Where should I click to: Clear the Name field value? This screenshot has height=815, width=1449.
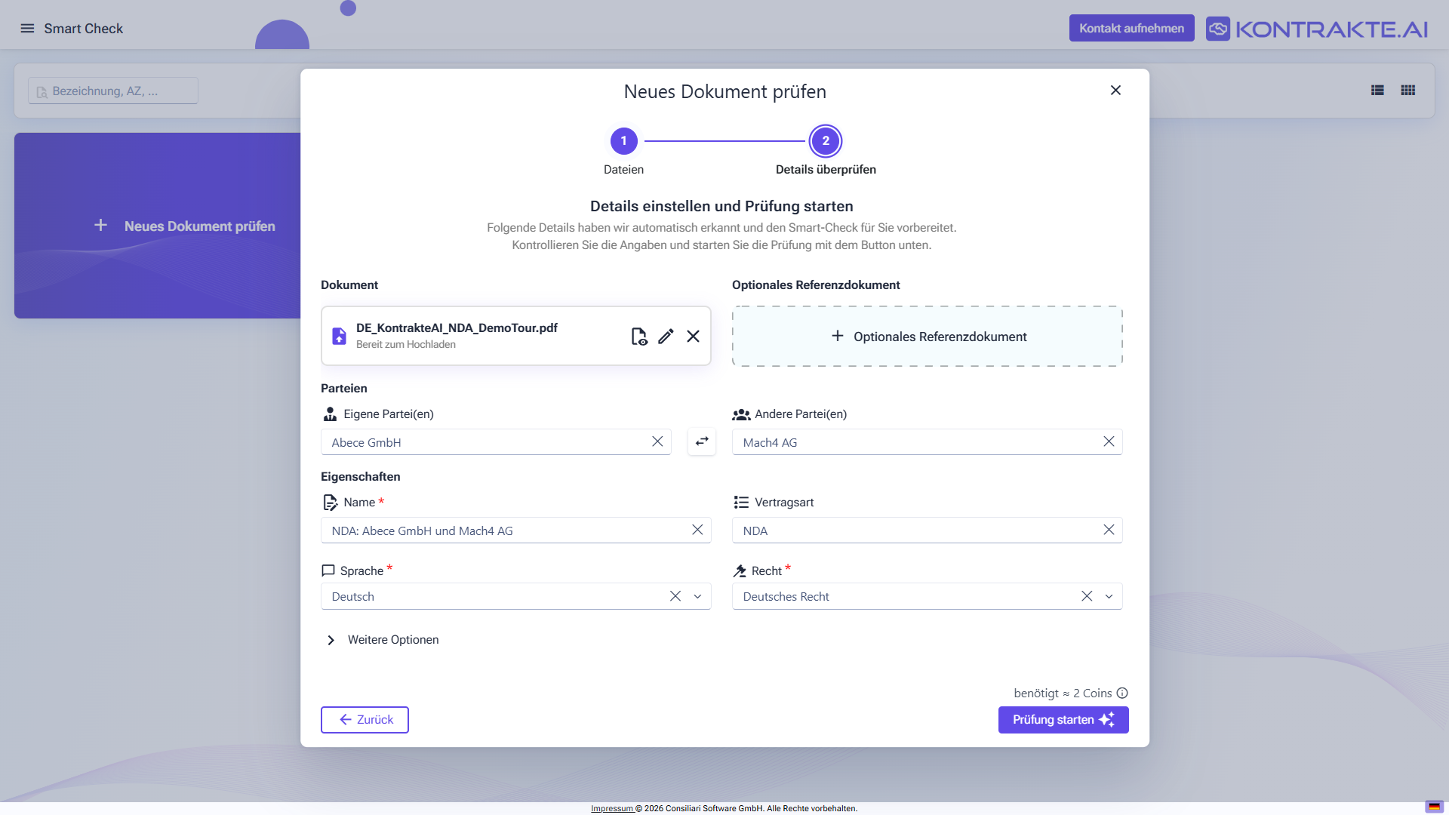[697, 530]
